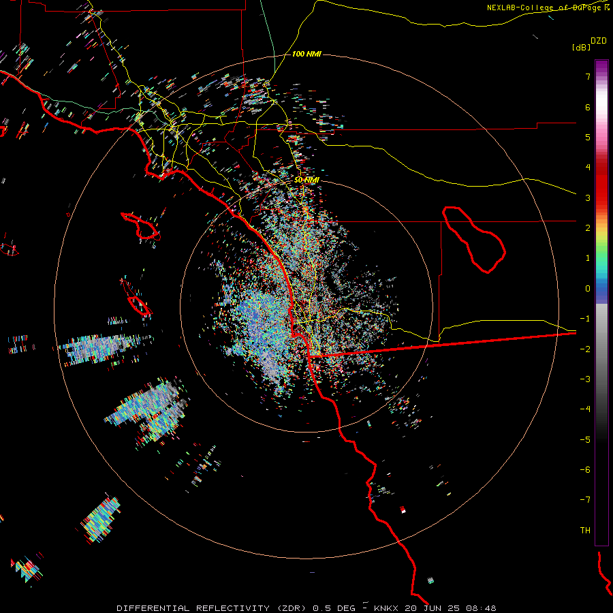The height and width of the screenshot is (613, 613).
Task: Click the 0 value on the color scale
Action: coord(588,289)
